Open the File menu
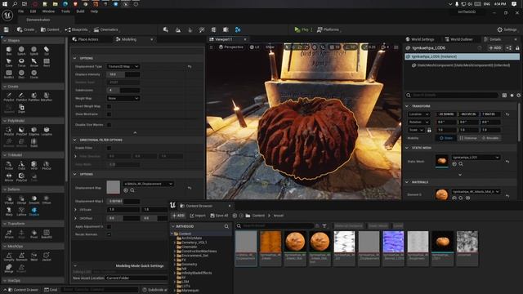The width and height of the screenshot is (523, 294). pos(20,11)
